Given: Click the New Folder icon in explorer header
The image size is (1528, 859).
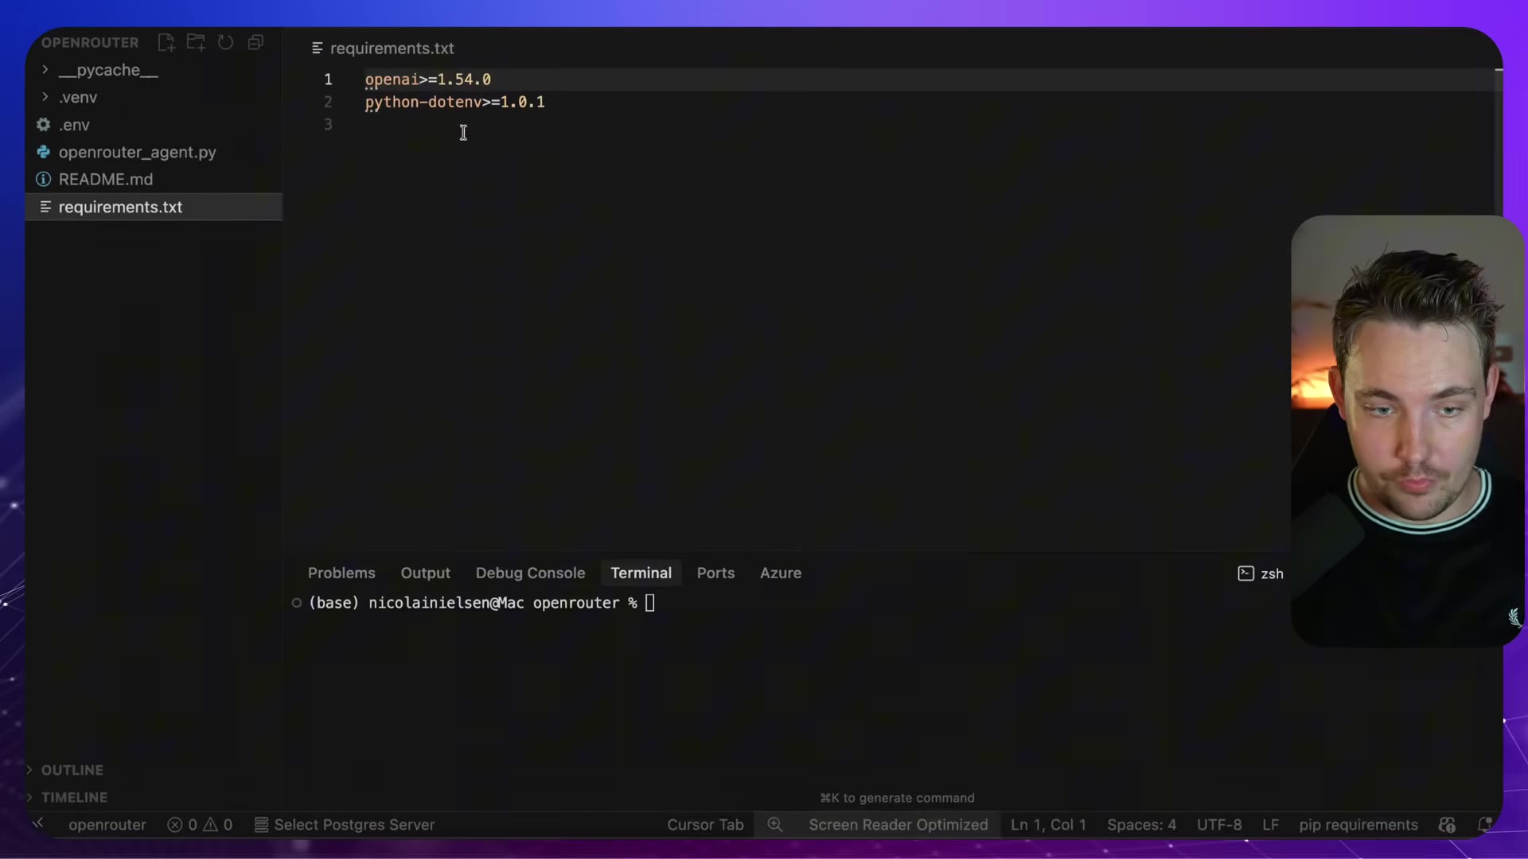Looking at the screenshot, I should (196, 42).
